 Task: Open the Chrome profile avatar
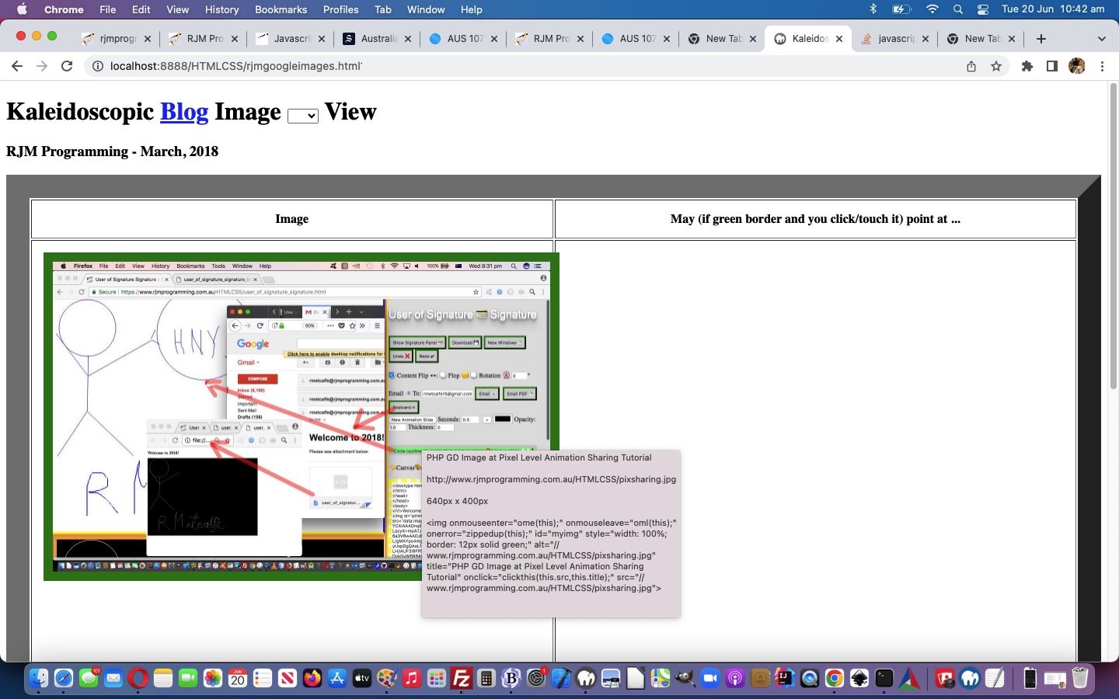coord(1077,66)
